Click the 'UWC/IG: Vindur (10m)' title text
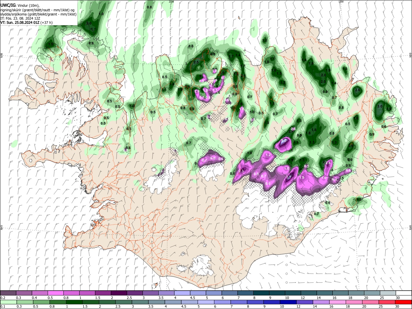 coord(20,5)
